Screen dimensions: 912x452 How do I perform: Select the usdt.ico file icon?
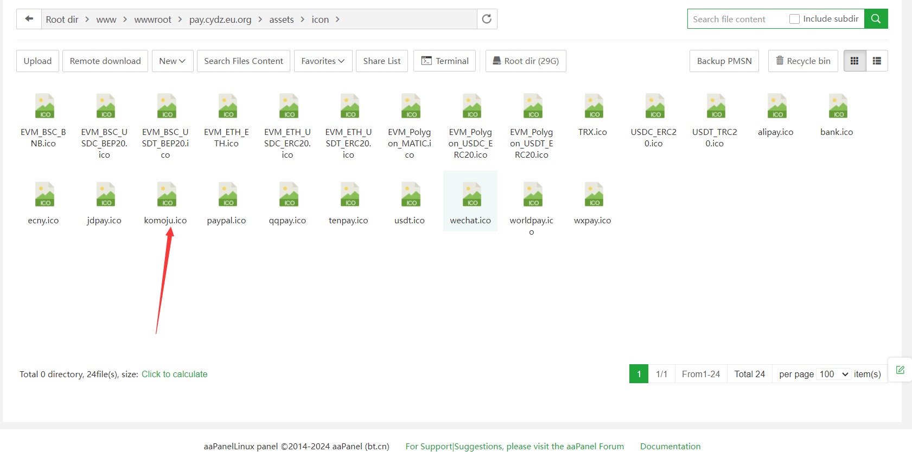pos(410,195)
